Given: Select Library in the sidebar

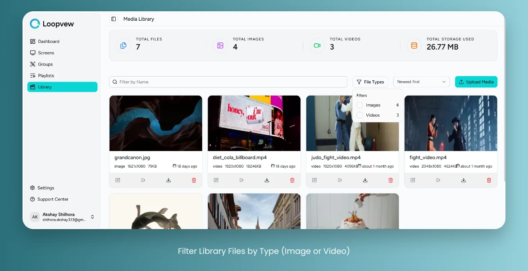Looking at the screenshot, I should 62,87.
